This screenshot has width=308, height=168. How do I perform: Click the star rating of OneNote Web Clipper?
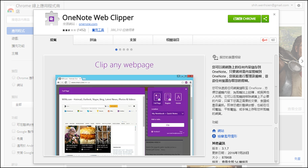pos(69,30)
